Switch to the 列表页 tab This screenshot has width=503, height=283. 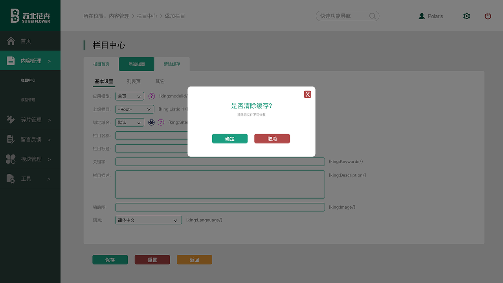(133, 81)
